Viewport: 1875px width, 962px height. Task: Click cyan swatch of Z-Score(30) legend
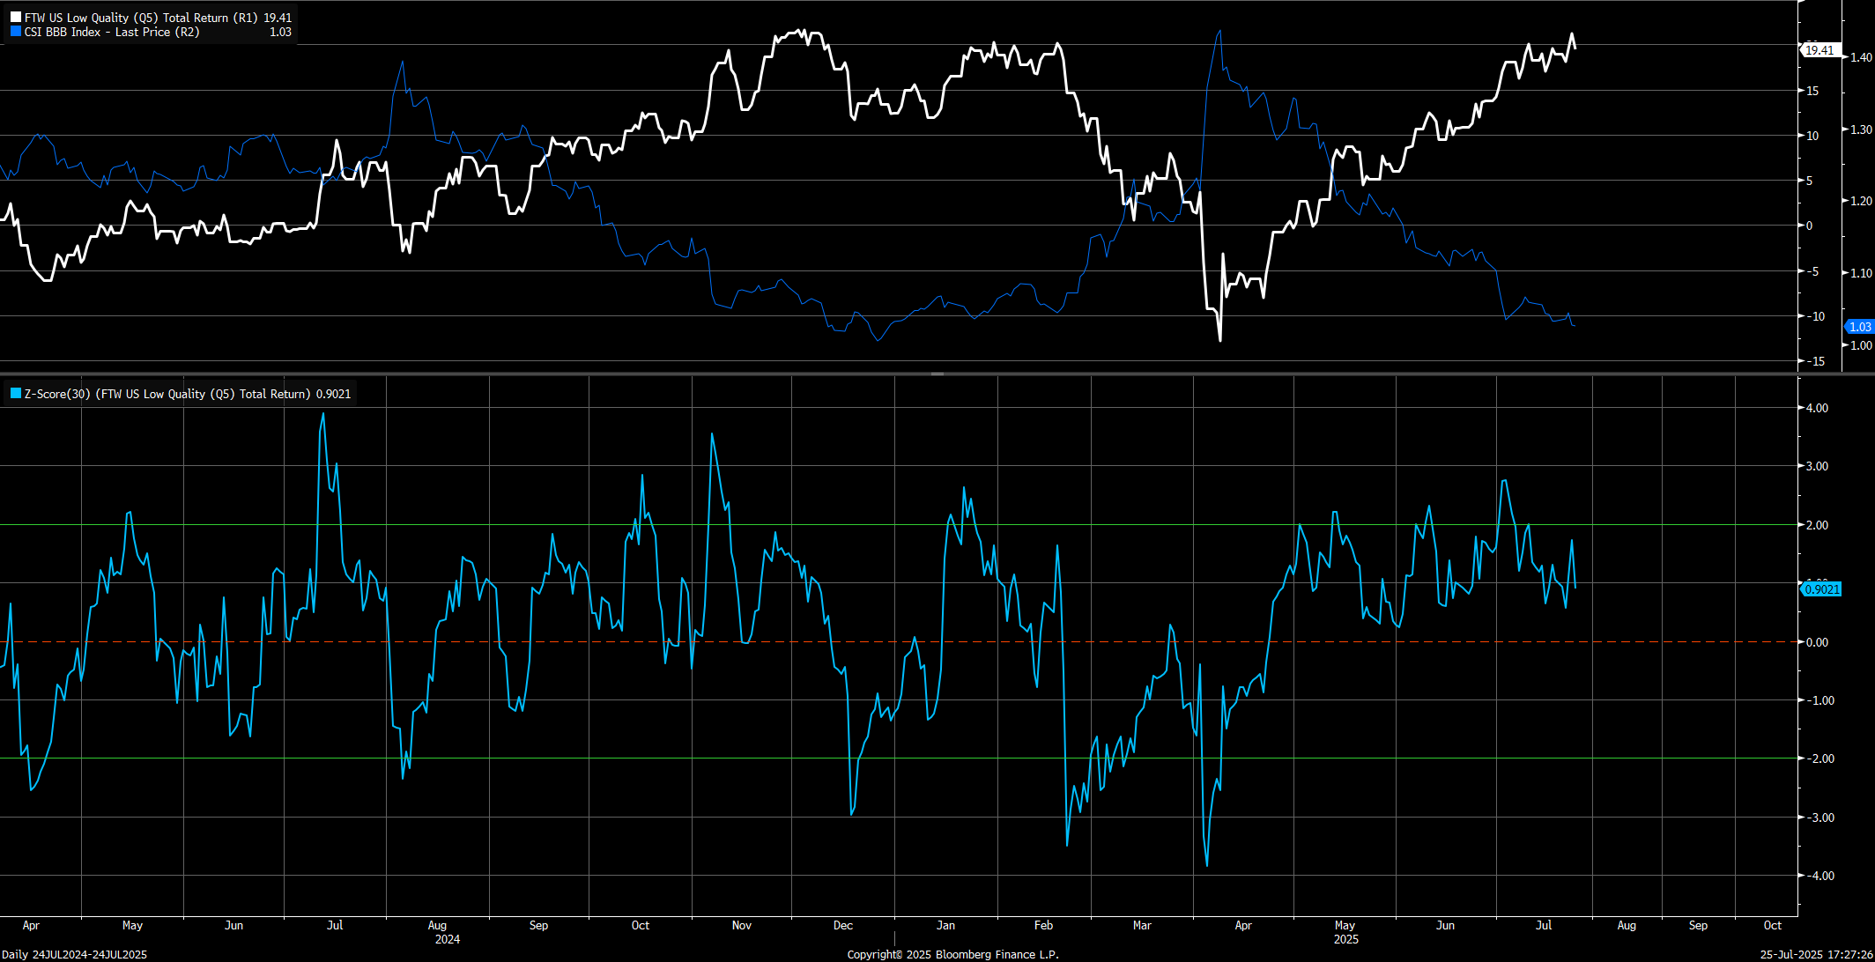click(x=15, y=394)
